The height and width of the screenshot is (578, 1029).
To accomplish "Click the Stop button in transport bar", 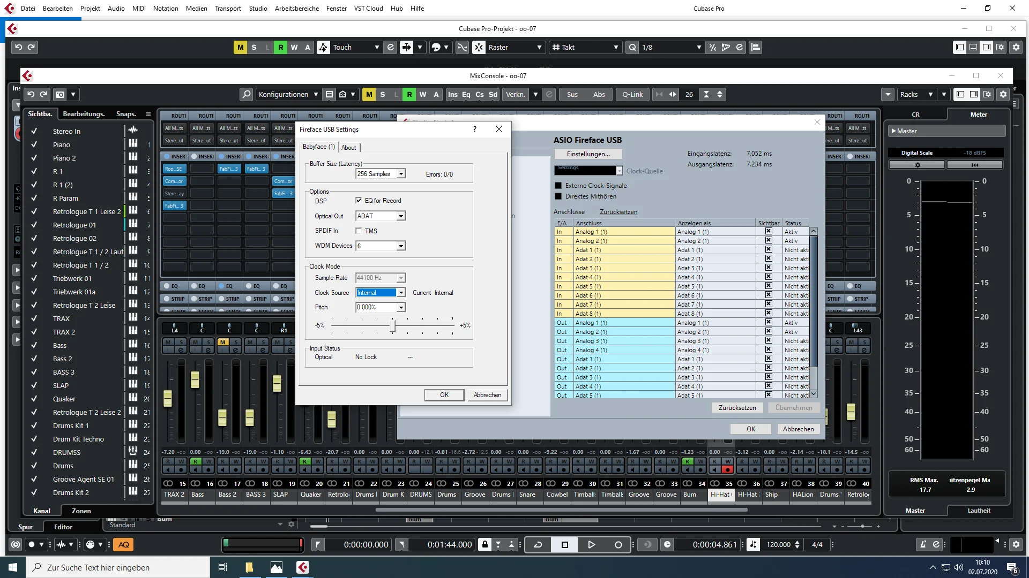I will point(564,544).
